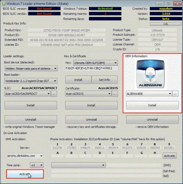Click the toll-free phone number field
Image resolution: width=183 pixels, height=184 pixels.
(106, 171)
